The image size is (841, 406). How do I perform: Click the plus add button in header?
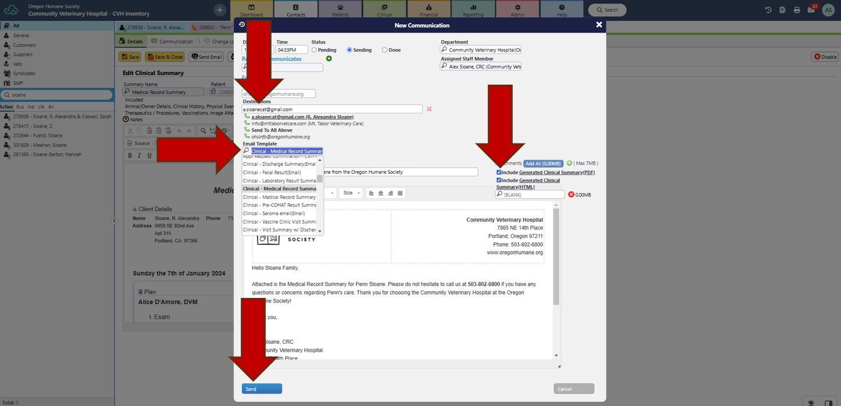220,10
